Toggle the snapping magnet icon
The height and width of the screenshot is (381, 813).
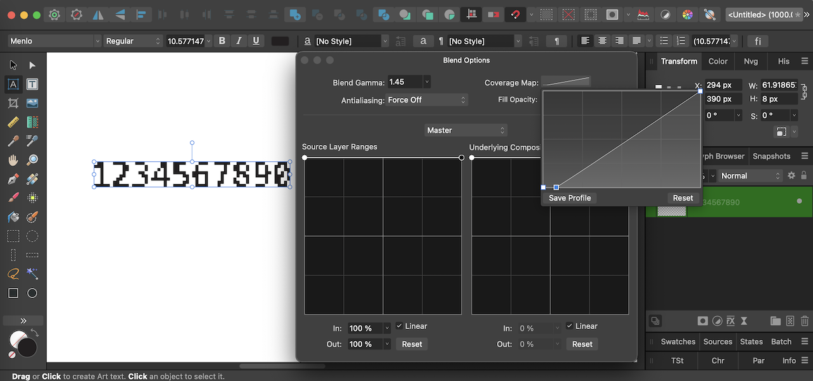[515, 14]
